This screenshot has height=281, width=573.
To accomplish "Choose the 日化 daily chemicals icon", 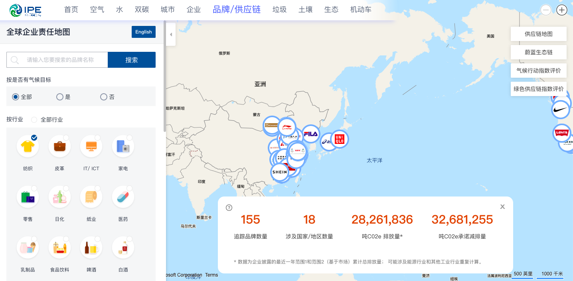I will 59,197.
